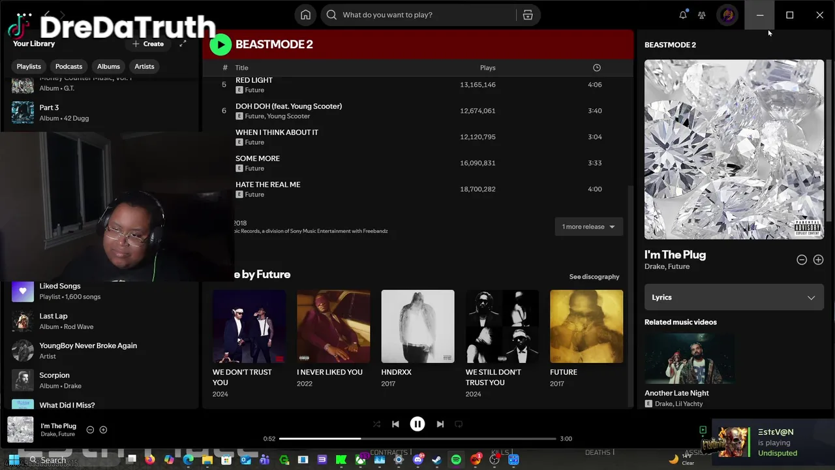
Task: Open Outlook from the taskbar
Action: 246,460
